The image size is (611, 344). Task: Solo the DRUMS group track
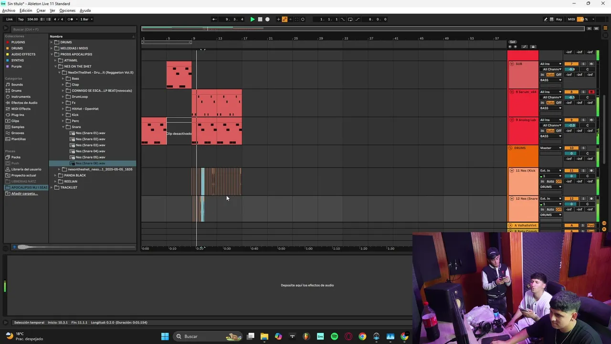(583, 148)
